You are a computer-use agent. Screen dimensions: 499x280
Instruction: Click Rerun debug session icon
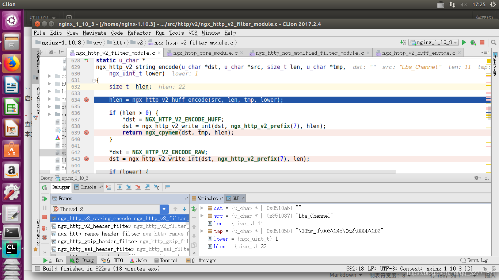point(45,187)
